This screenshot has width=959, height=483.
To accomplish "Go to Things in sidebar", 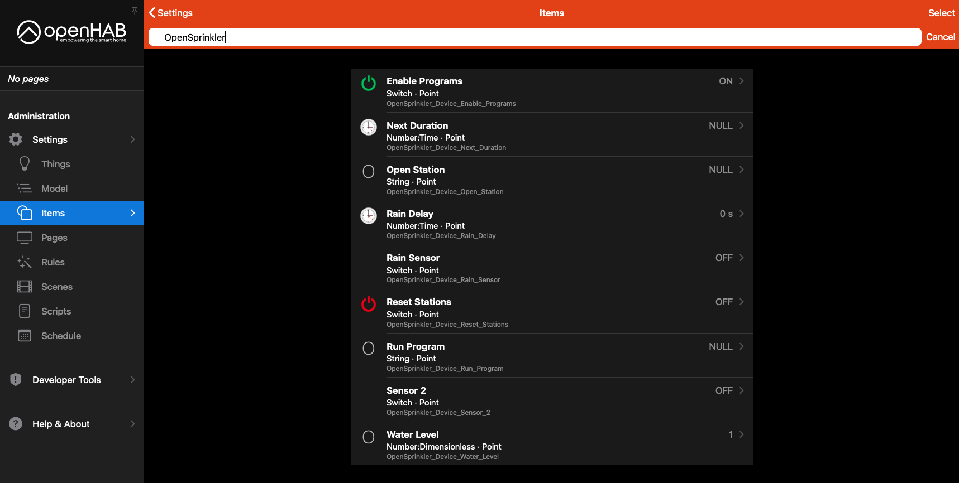I will click(55, 164).
